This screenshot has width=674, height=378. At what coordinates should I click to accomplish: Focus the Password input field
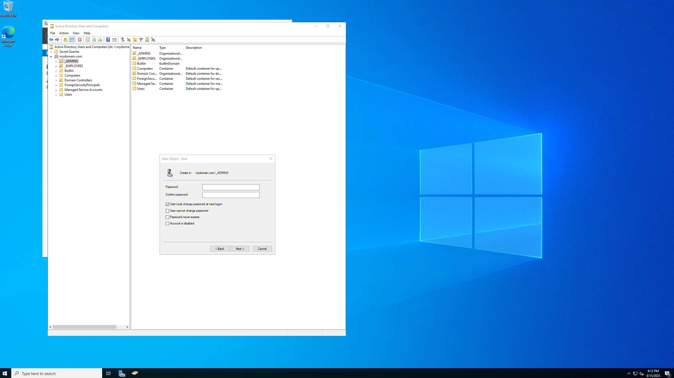tap(231, 187)
